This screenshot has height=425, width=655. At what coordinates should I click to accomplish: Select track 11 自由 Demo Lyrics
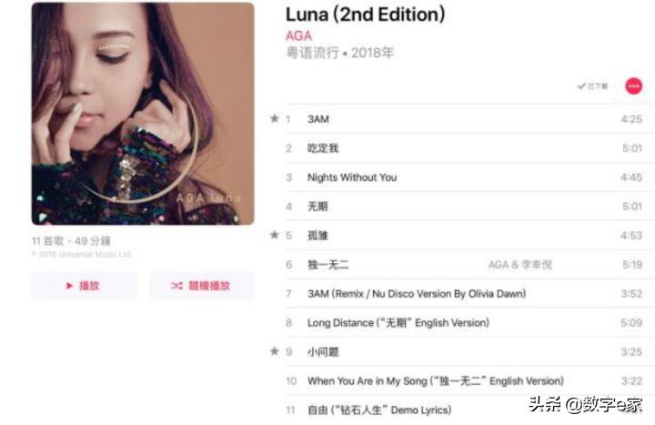tap(464, 410)
